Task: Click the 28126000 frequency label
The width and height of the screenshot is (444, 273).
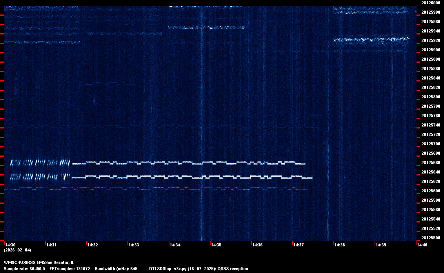Action: [x=430, y=3]
